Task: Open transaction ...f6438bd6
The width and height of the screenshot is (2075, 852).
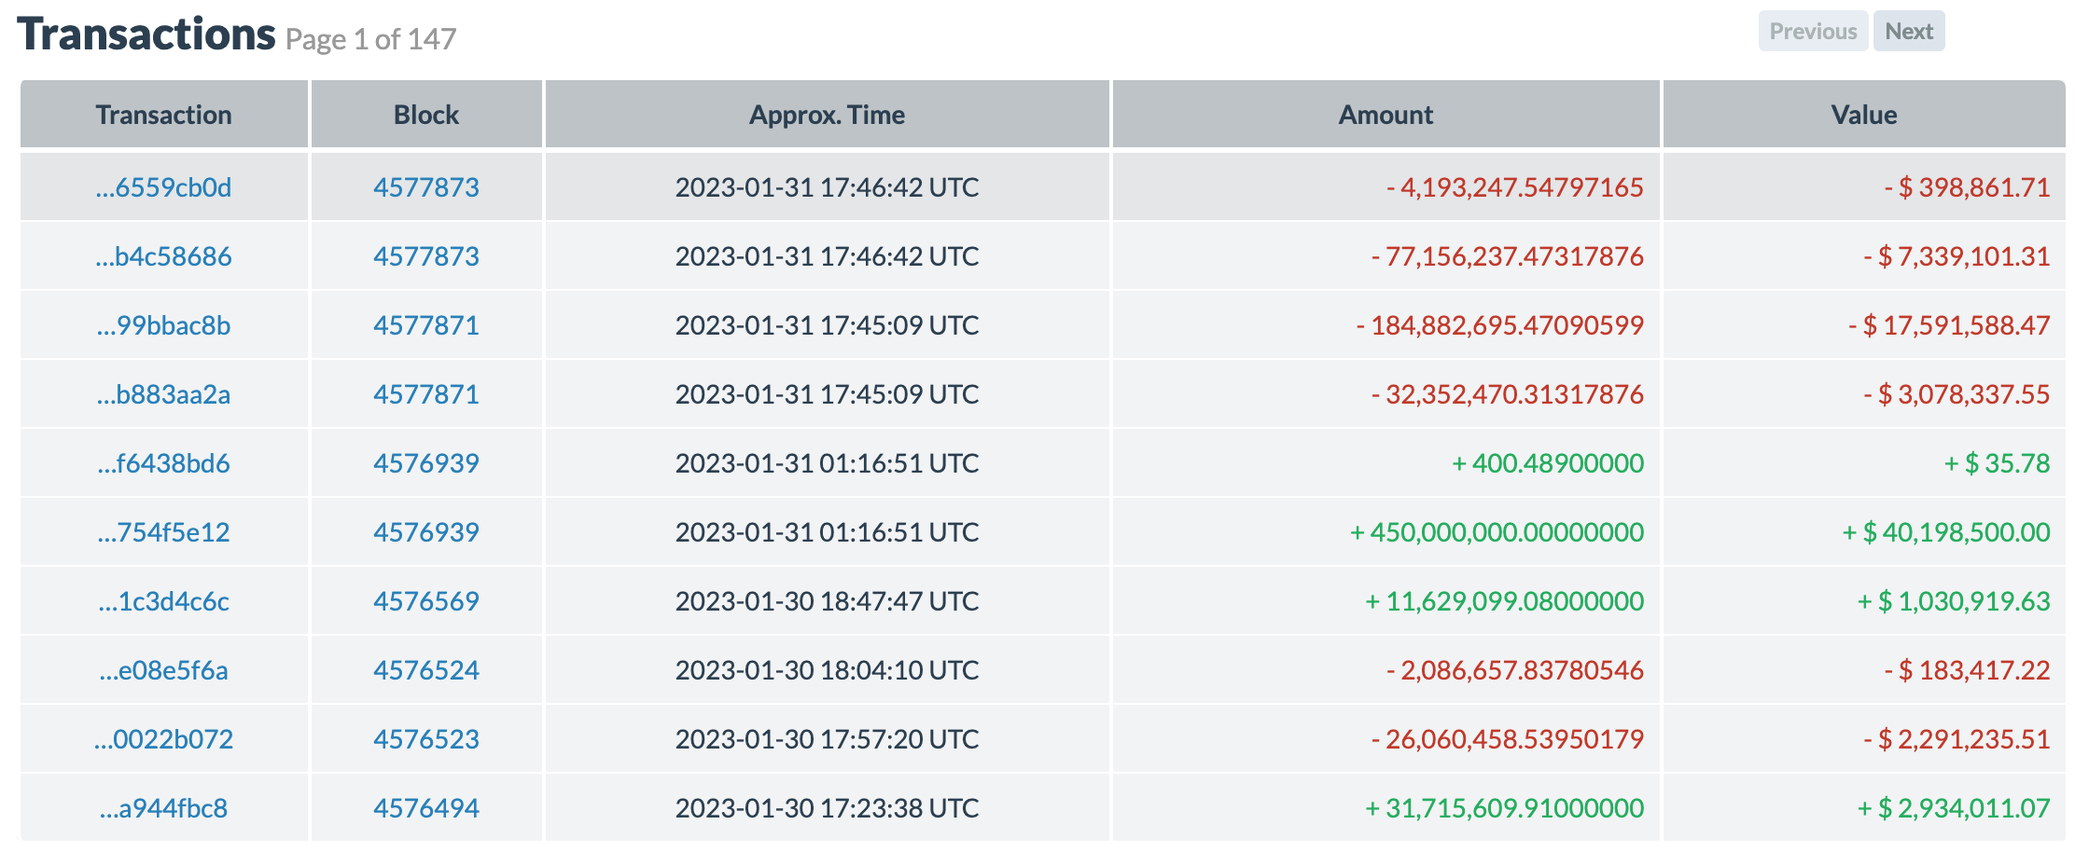Action: [163, 463]
